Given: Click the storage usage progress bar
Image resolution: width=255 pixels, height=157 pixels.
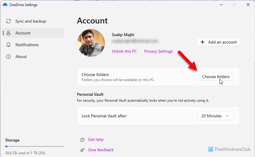Looking at the screenshot, I should [x=34, y=146].
